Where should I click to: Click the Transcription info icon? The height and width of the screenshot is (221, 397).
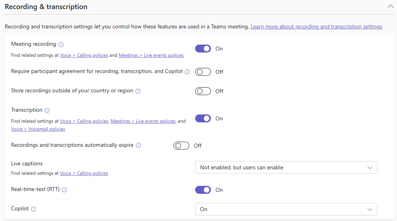point(47,110)
